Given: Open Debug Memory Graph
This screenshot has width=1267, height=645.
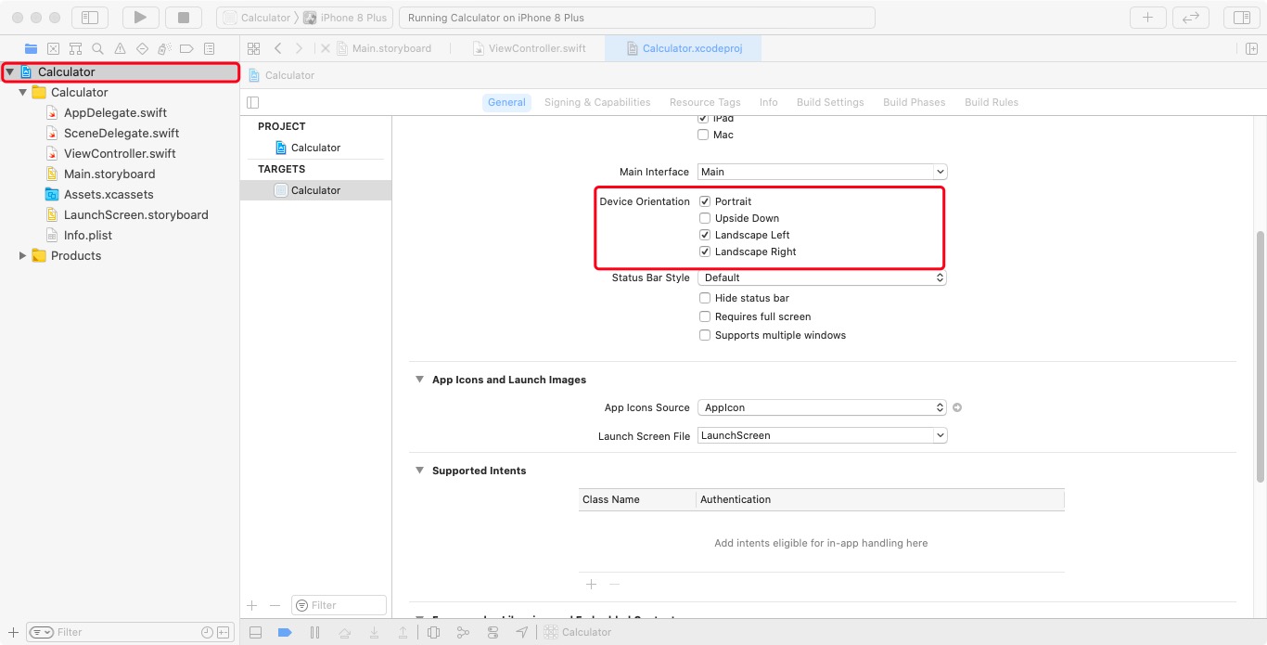Looking at the screenshot, I should pos(463,632).
